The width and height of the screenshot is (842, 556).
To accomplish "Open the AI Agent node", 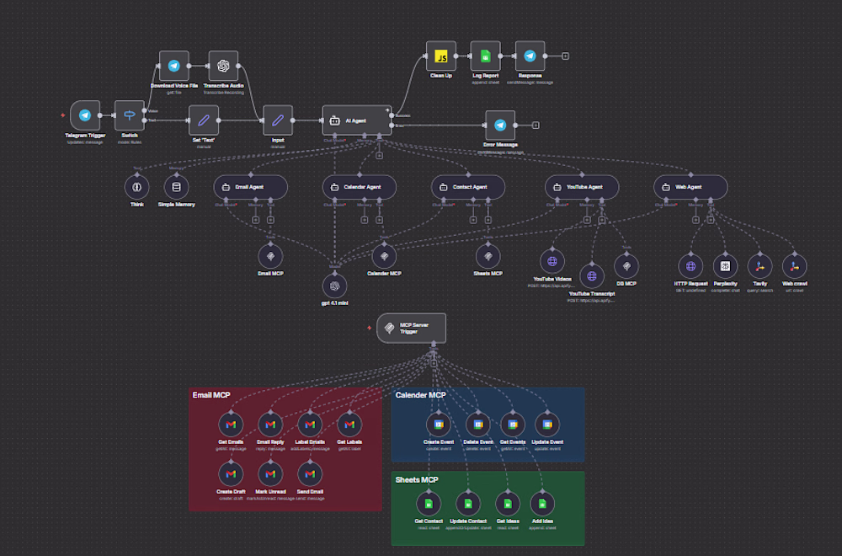I will pyautogui.click(x=357, y=120).
